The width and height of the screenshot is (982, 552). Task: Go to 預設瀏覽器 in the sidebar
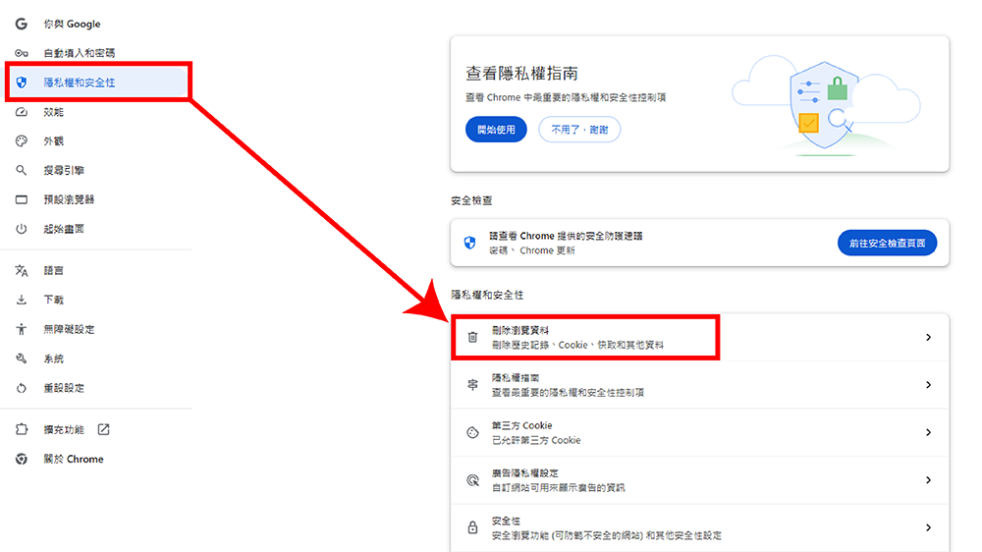(69, 199)
